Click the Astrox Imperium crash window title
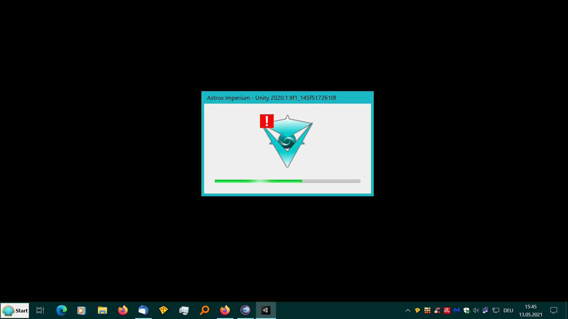The width and height of the screenshot is (568, 319). click(x=271, y=98)
